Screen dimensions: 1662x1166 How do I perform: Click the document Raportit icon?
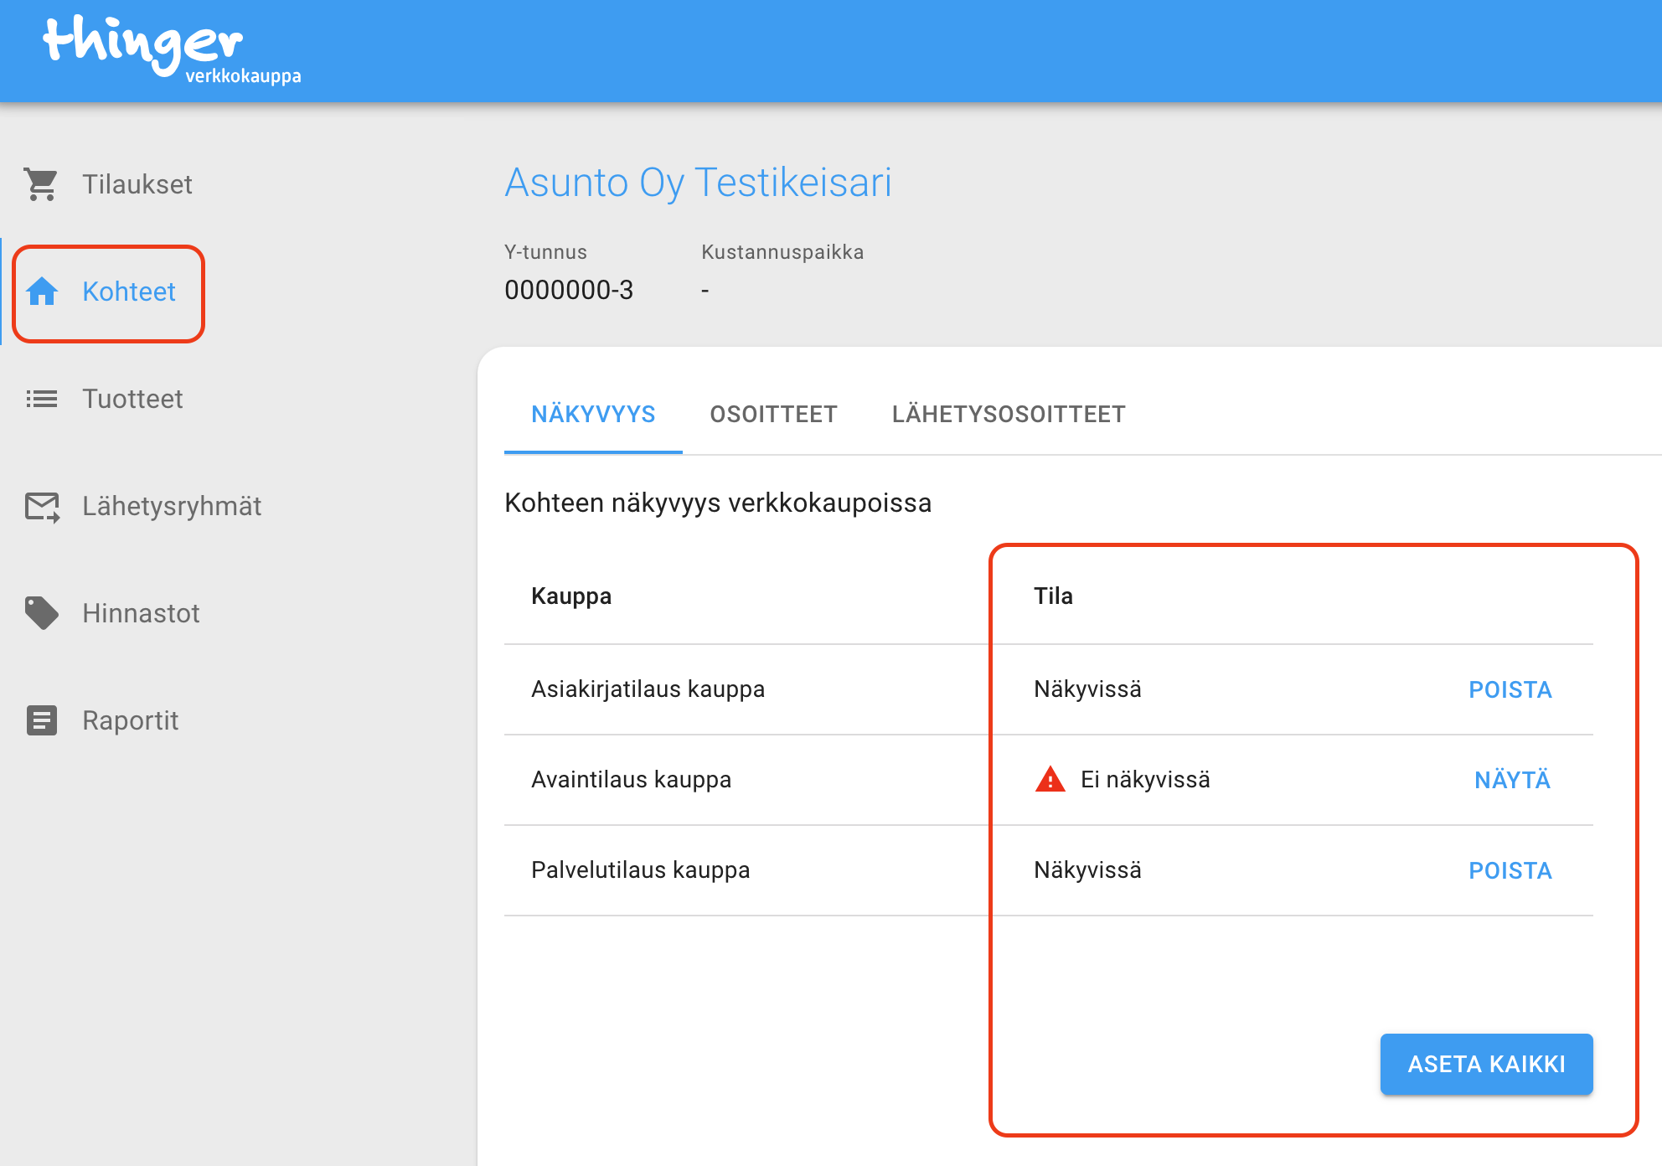tap(41, 720)
